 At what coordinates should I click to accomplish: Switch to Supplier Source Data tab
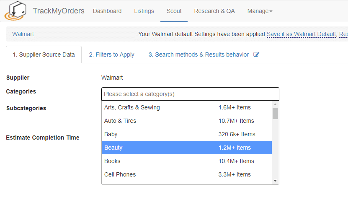point(44,54)
